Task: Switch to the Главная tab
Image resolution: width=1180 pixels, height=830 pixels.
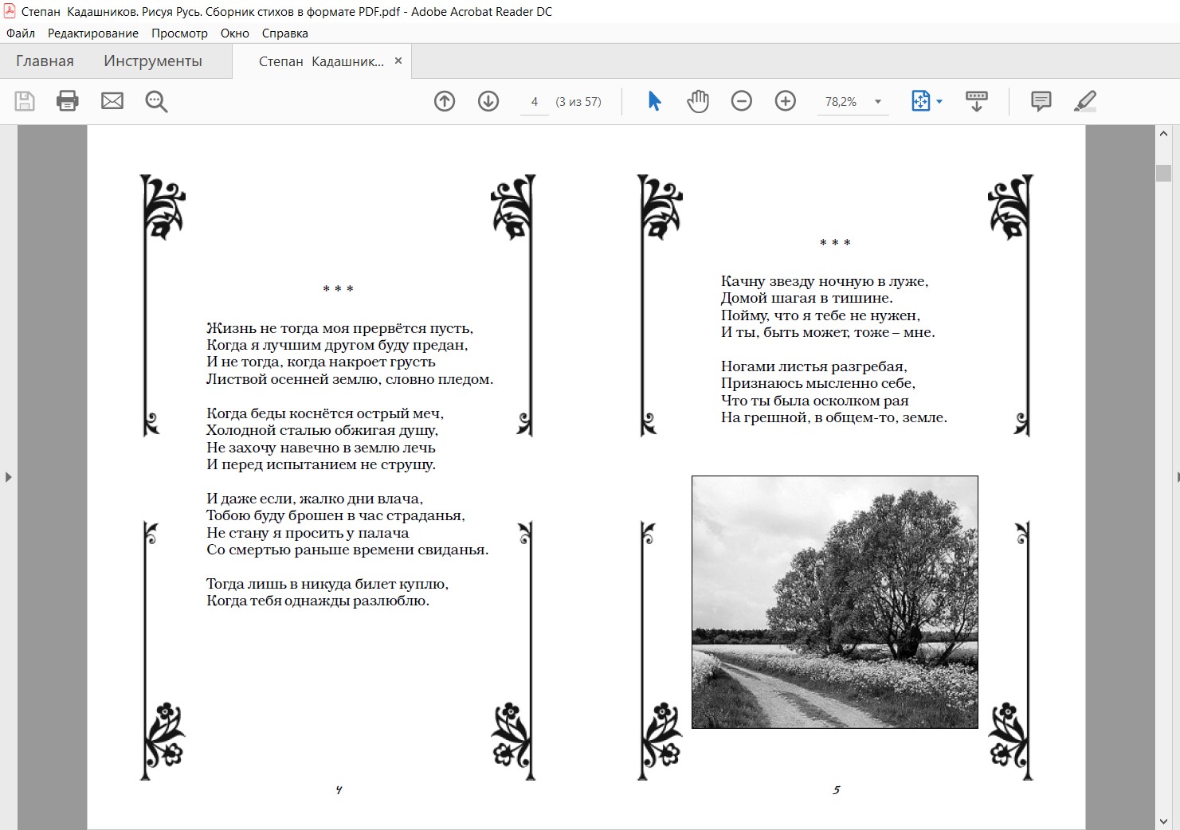Action: tap(45, 61)
